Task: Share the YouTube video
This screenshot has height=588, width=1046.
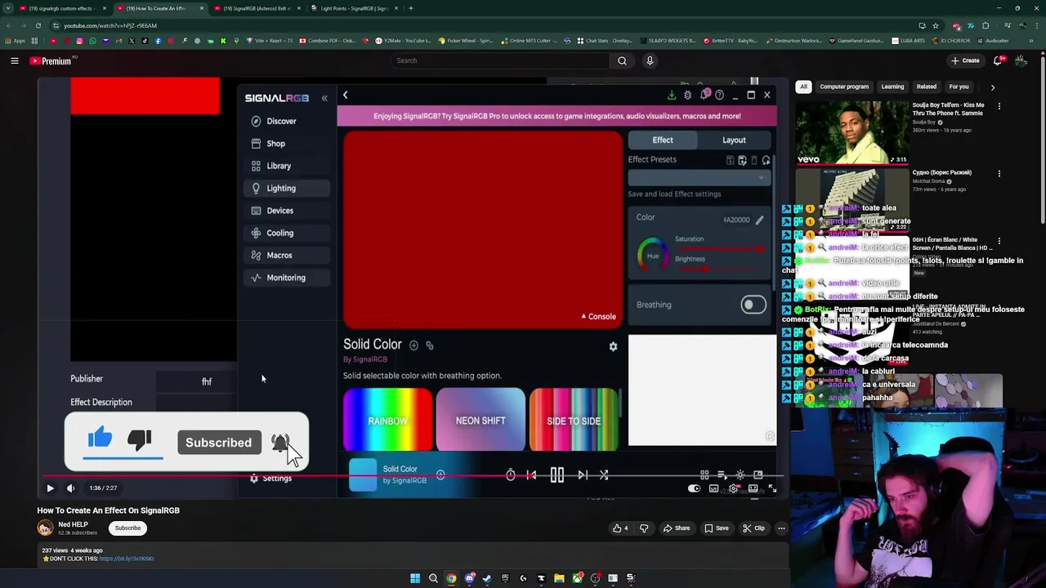Action: [677, 528]
